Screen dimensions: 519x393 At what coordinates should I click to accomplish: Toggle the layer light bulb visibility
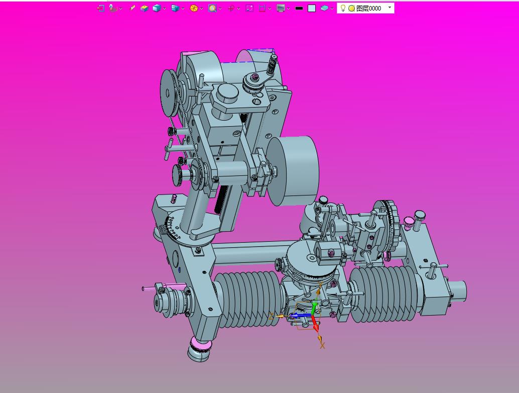click(x=343, y=8)
